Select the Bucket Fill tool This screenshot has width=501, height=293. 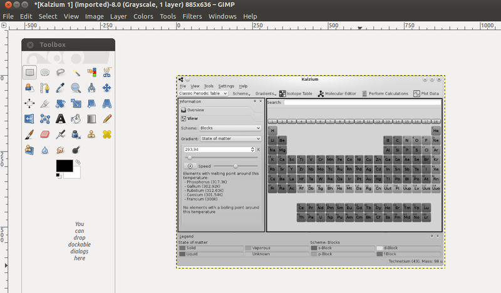click(x=76, y=119)
